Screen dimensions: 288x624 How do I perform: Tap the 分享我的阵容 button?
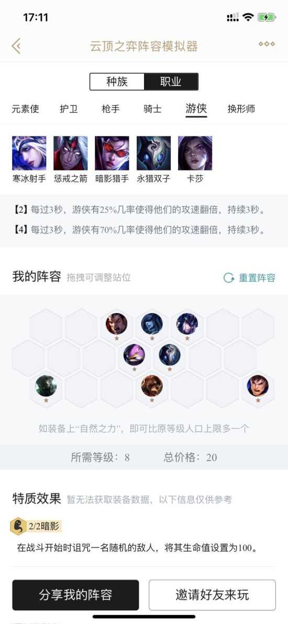pos(75,595)
